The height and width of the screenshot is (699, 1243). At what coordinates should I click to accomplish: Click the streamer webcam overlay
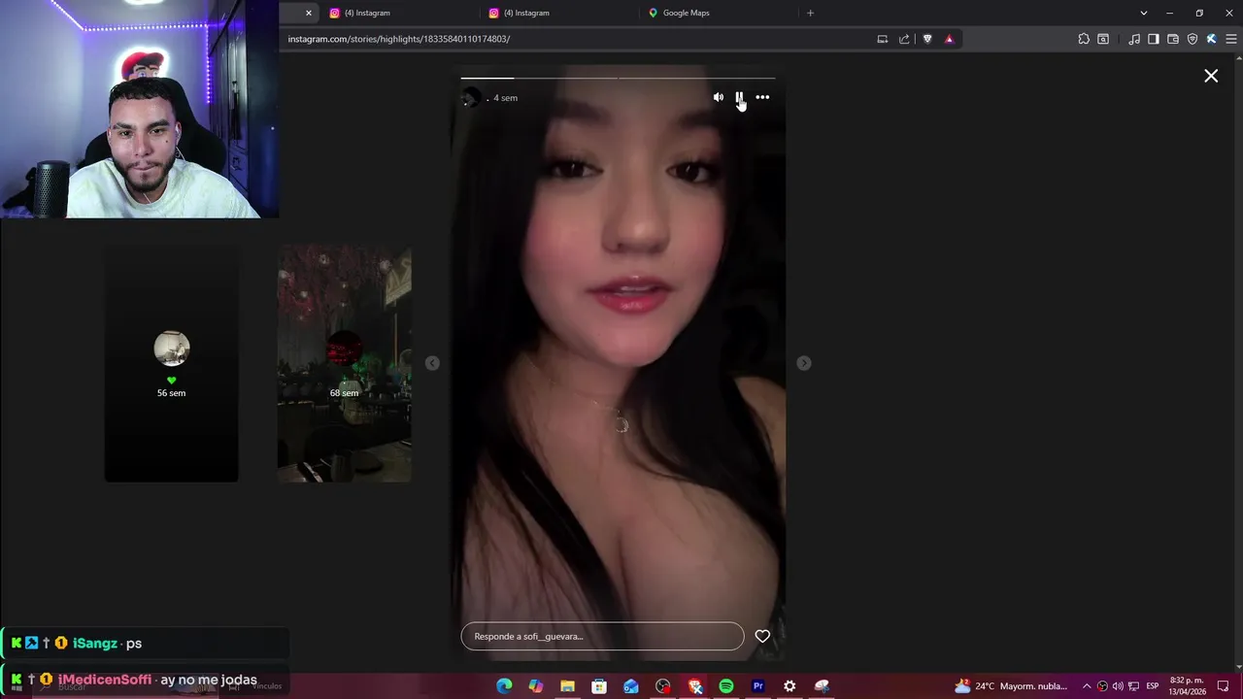tap(139, 109)
